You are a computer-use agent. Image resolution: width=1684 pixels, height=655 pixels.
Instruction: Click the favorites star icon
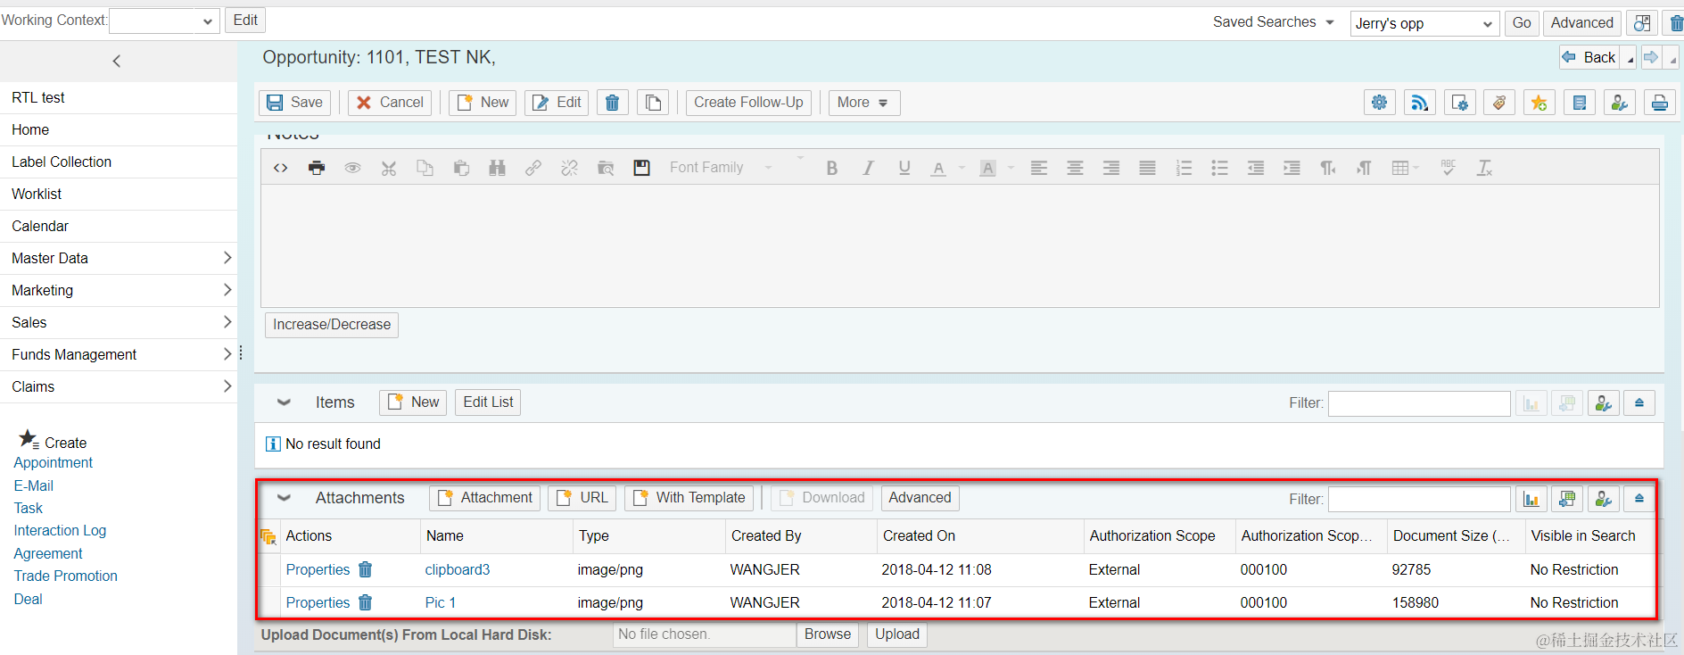(x=1540, y=103)
